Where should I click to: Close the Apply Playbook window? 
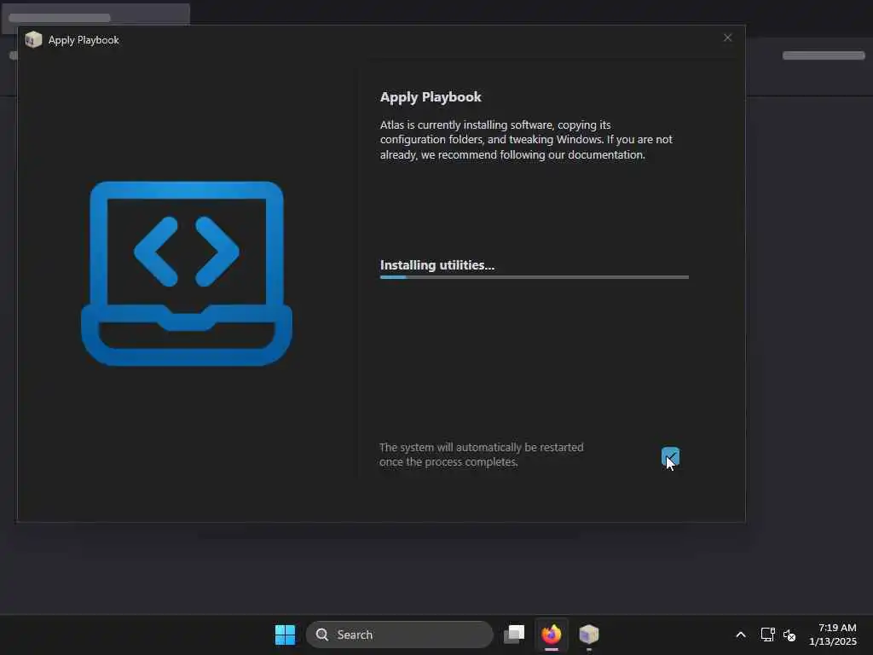point(727,38)
